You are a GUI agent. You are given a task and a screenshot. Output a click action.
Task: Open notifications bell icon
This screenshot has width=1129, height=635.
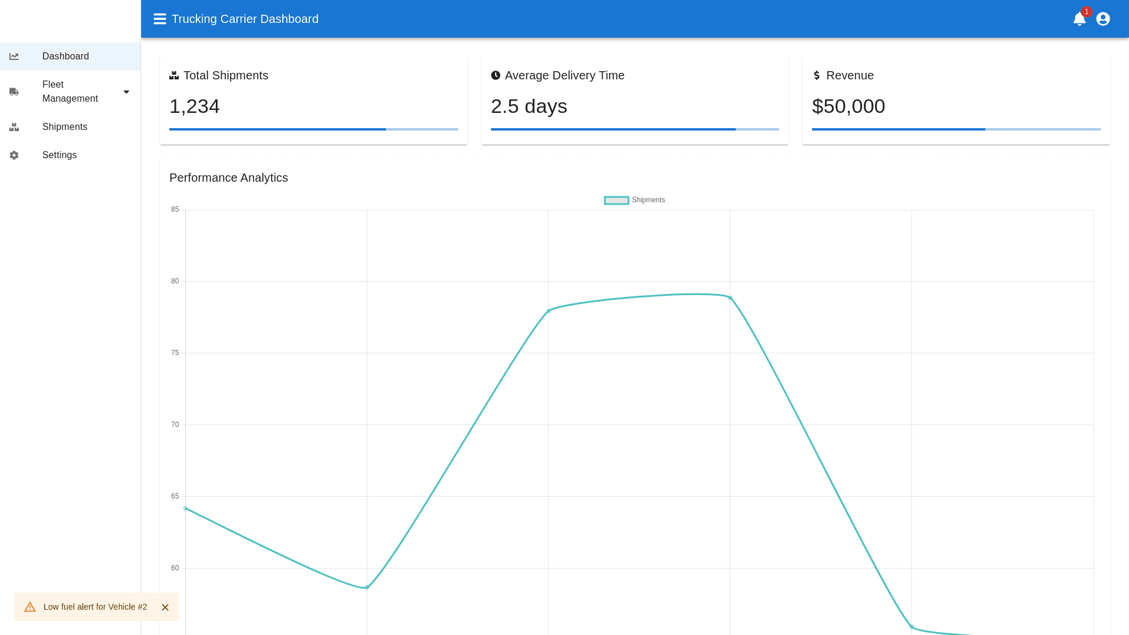tap(1079, 19)
